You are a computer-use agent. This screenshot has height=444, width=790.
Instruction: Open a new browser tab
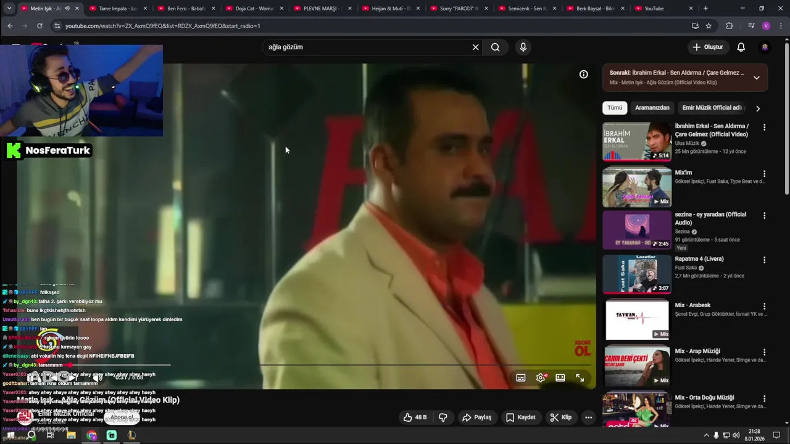[705, 9]
